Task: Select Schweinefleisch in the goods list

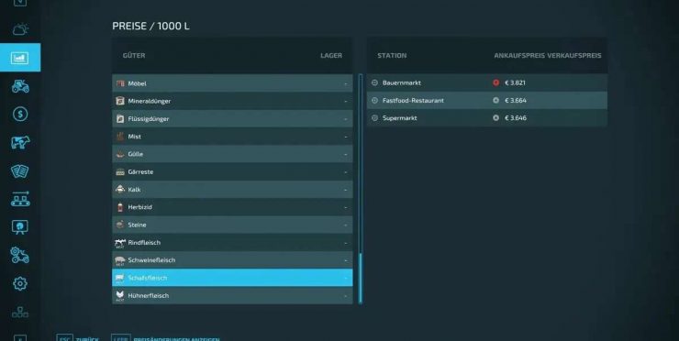Action: (x=232, y=260)
